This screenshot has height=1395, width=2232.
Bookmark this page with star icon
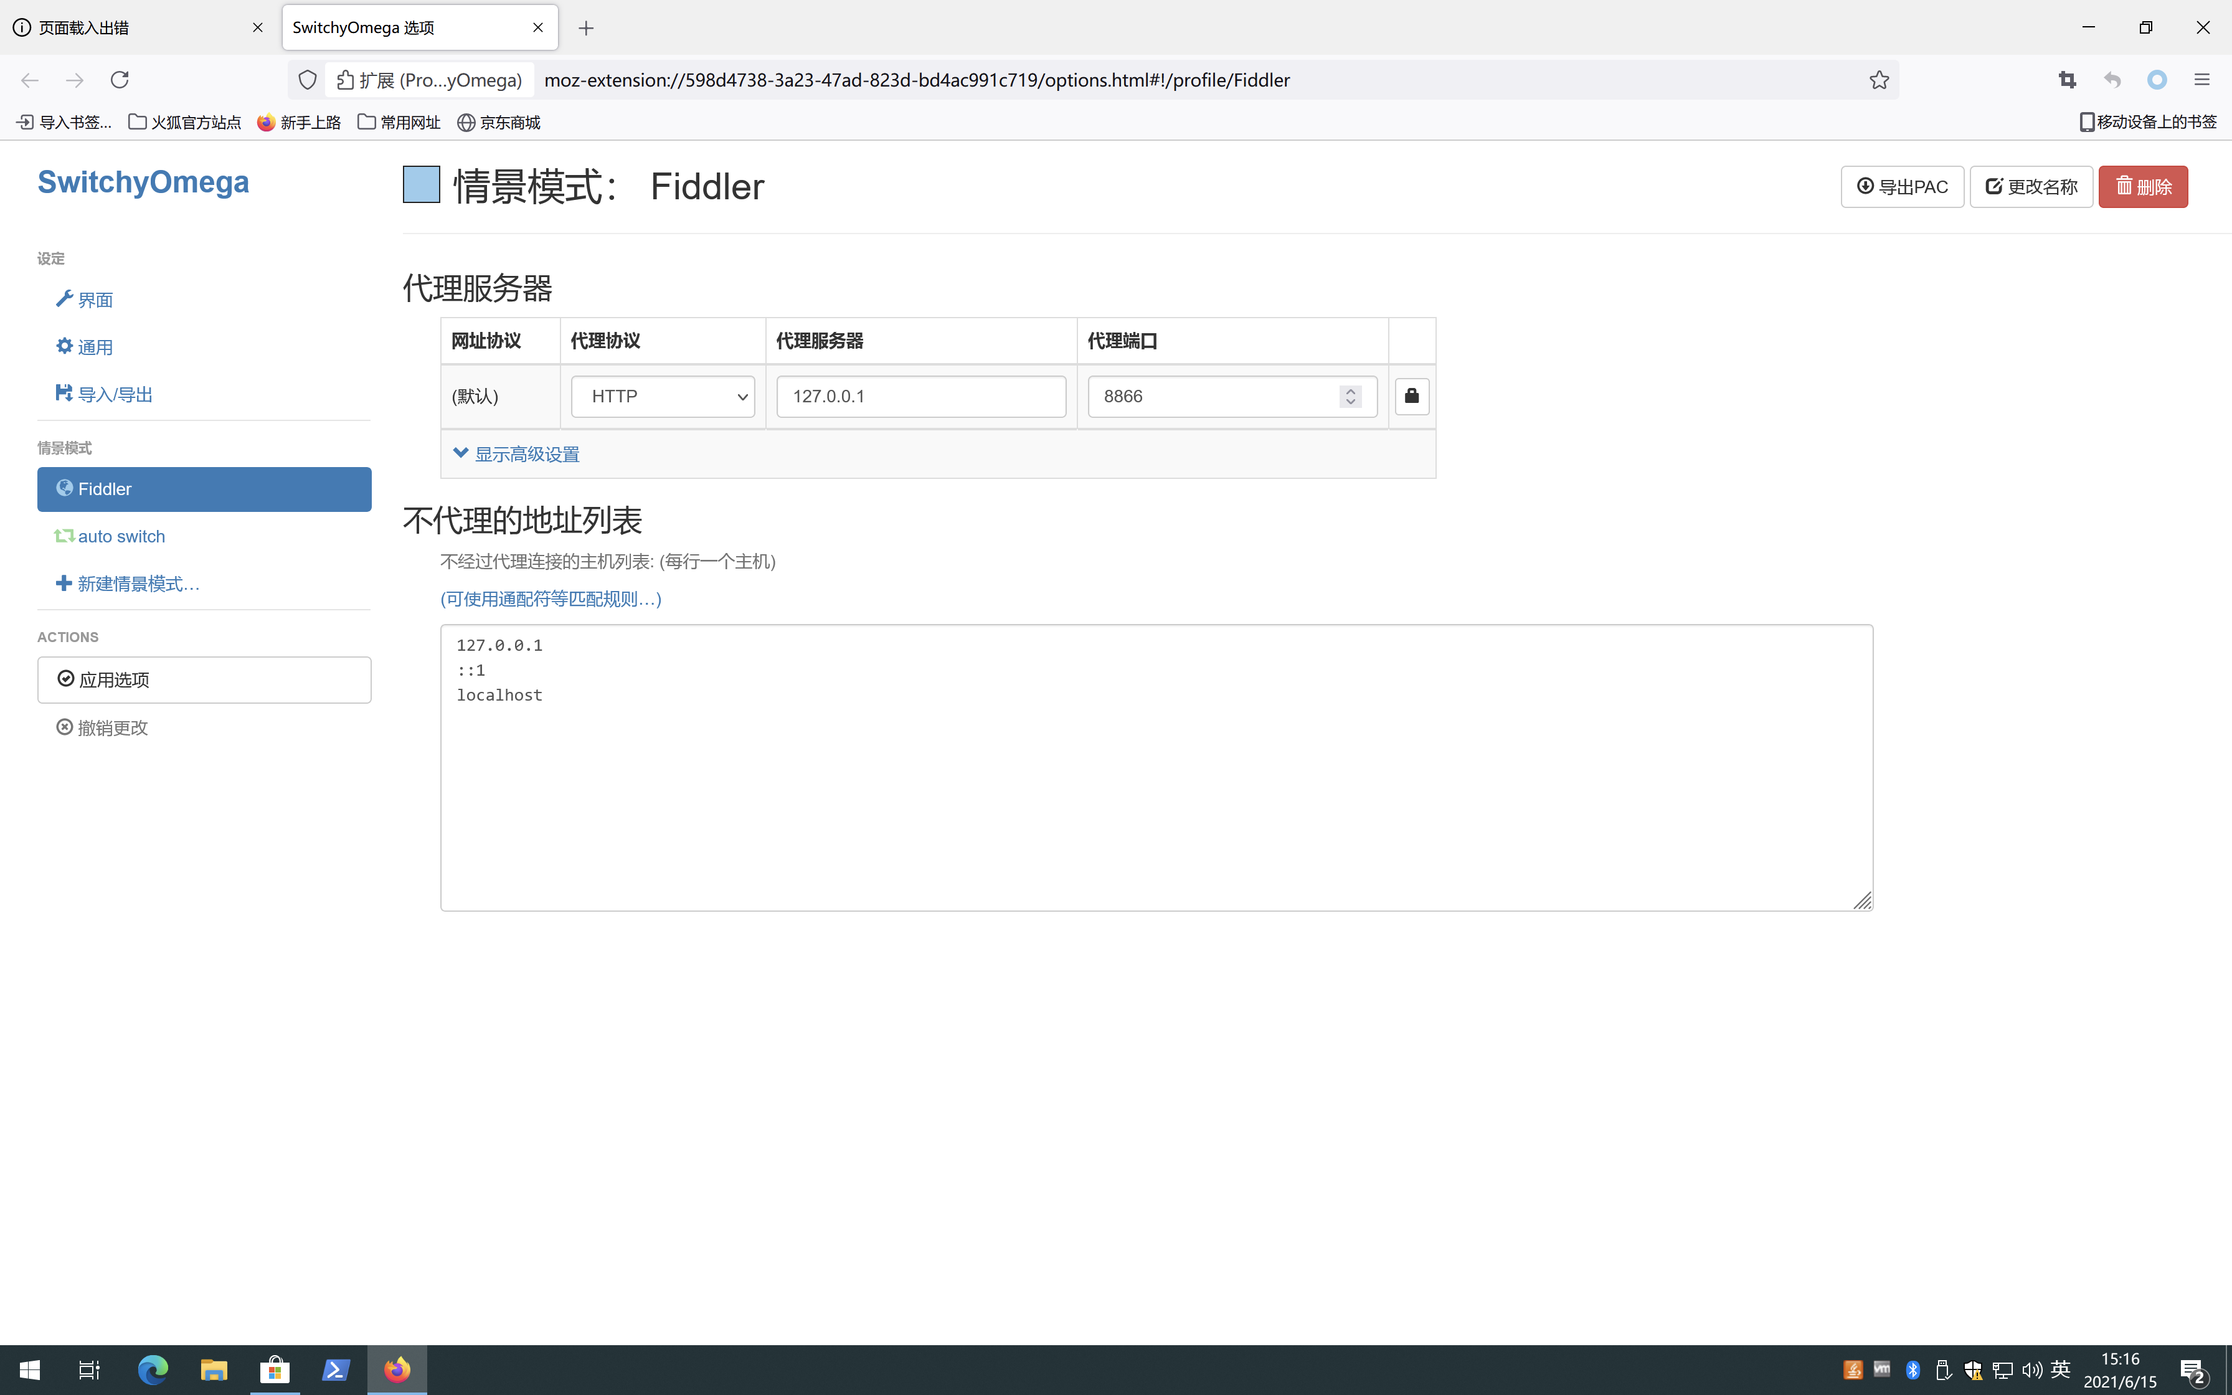coord(1879,80)
